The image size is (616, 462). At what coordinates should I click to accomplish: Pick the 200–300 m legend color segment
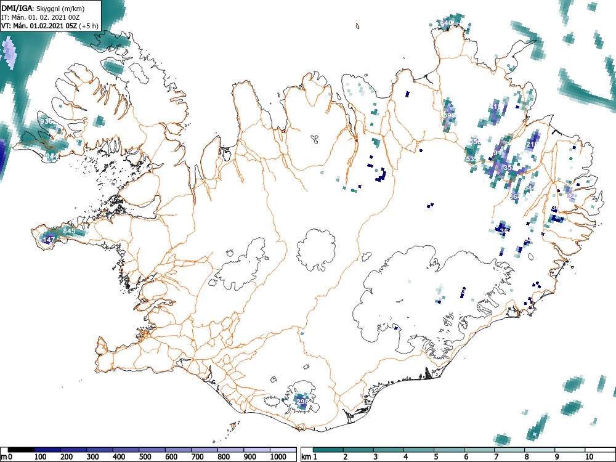click(x=73, y=450)
